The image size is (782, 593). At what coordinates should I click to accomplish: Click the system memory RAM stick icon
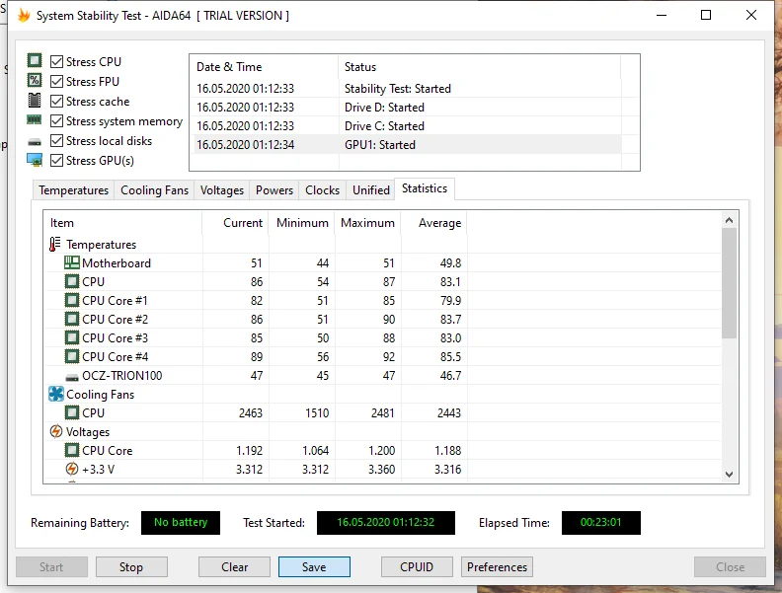(x=35, y=120)
